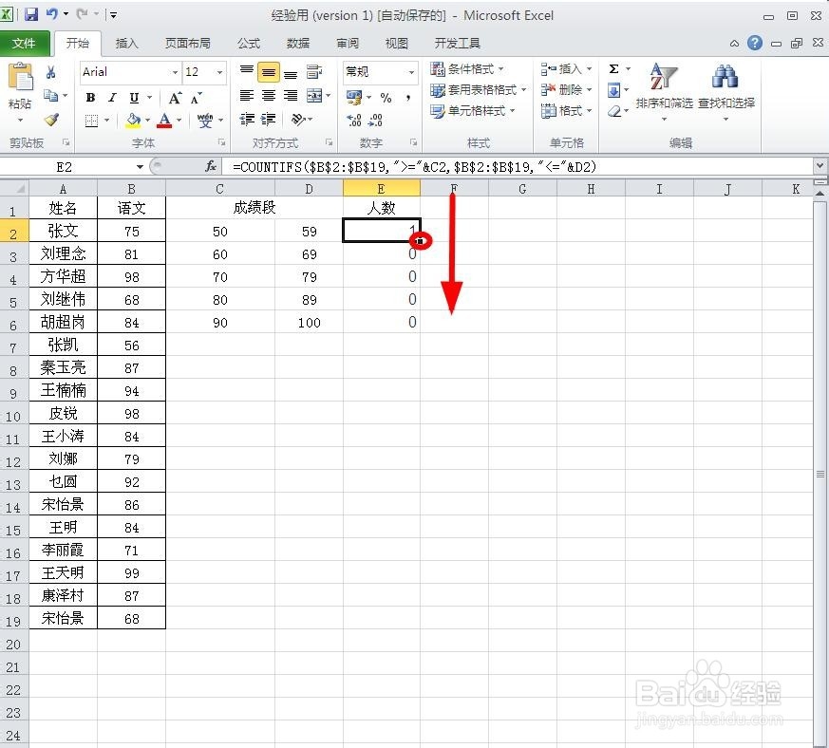Image resolution: width=829 pixels, height=748 pixels.
Task: Decrease font size with small A
Action: tap(197, 99)
